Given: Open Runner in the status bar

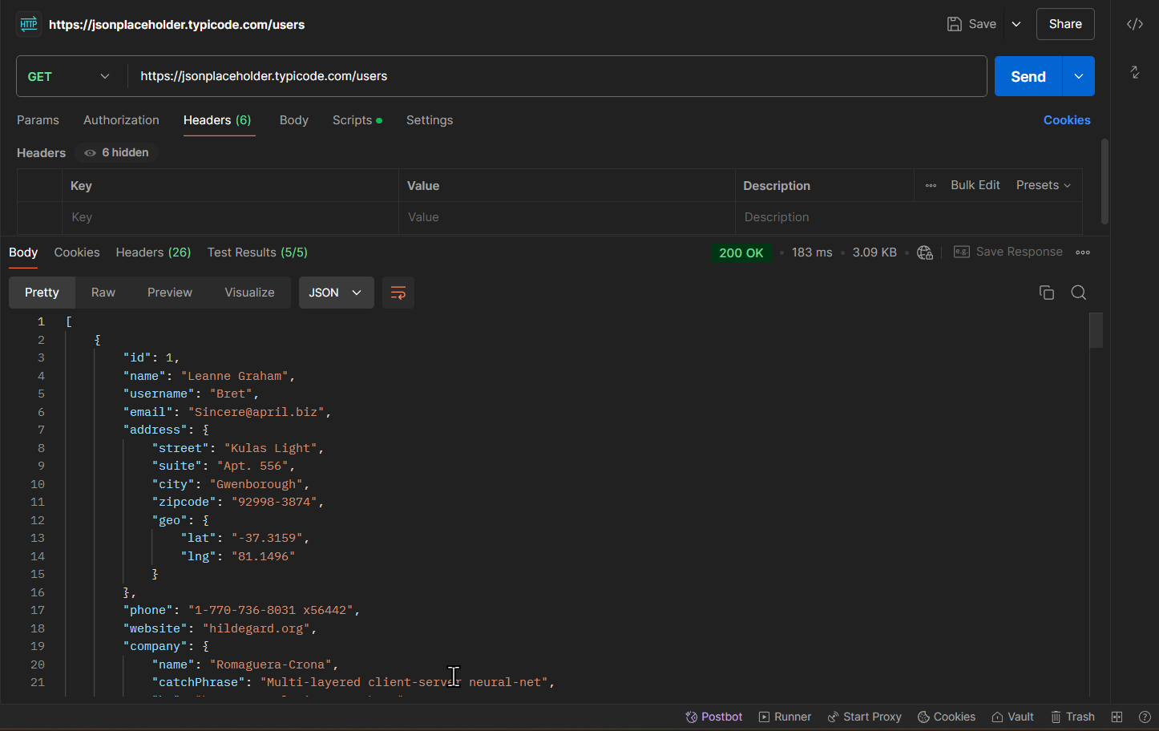Looking at the screenshot, I should pyautogui.click(x=785, y=717).
